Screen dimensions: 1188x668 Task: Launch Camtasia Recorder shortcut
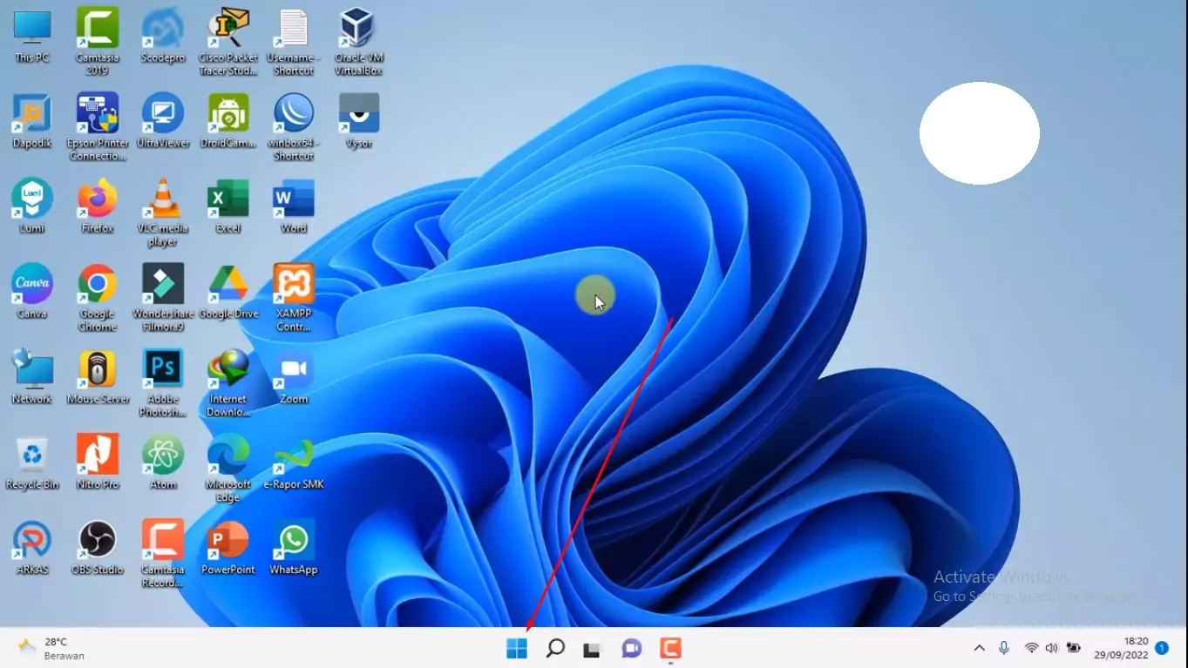click(x=163, y=553)
